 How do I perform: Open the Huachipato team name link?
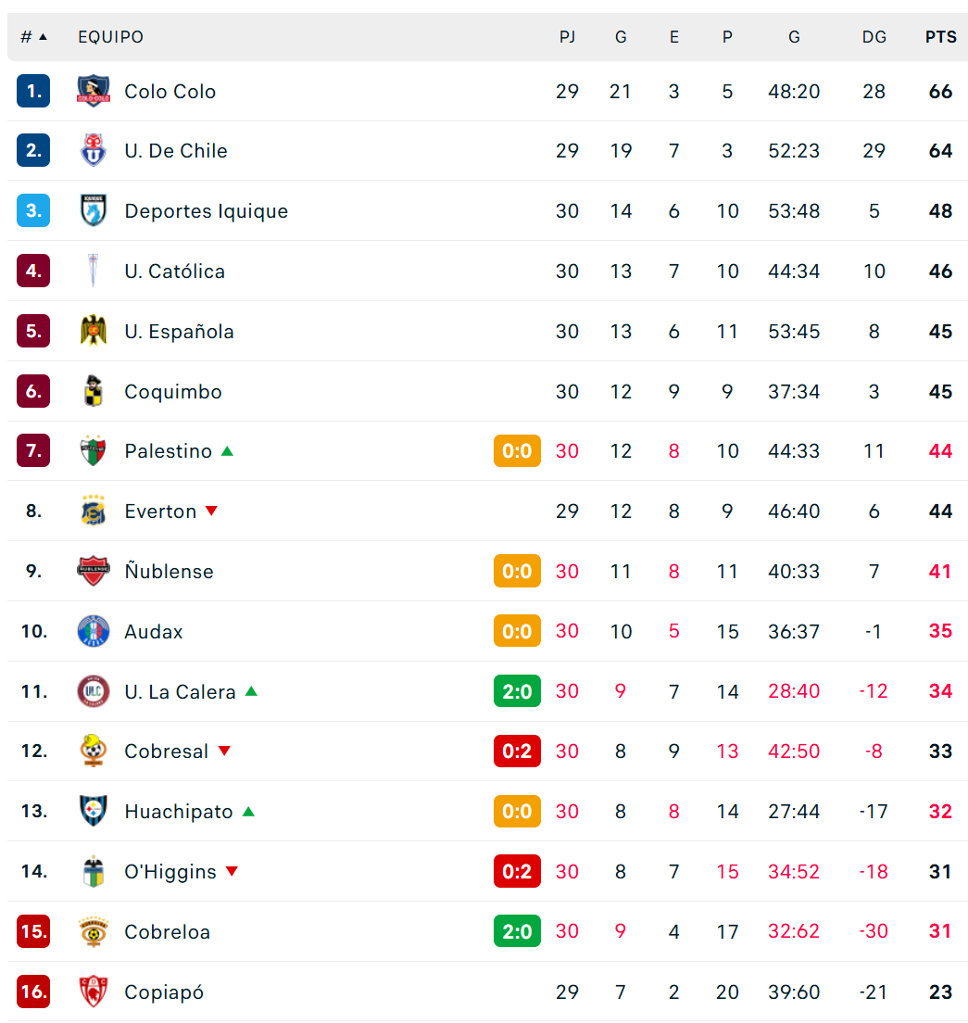click(179, 812)
